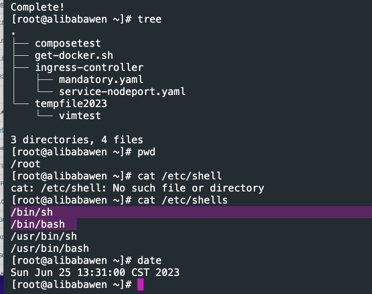This screenshot has width=372, height=294.
Task: Click the magenta terminal cursor block
Action: [140, 284]
